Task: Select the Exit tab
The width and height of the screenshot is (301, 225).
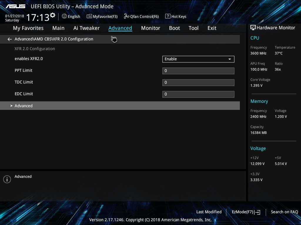Action: click(x=212, y=28)
